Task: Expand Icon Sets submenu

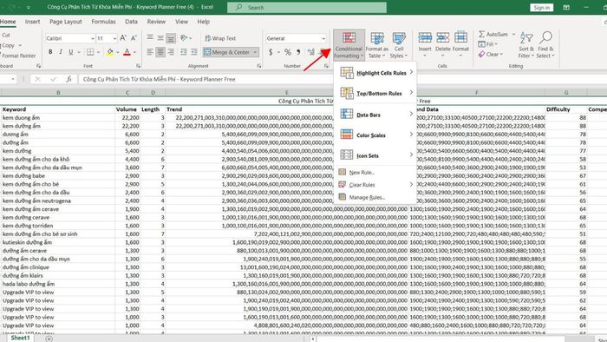Action: pyautogui.click(x=375, y=155)
